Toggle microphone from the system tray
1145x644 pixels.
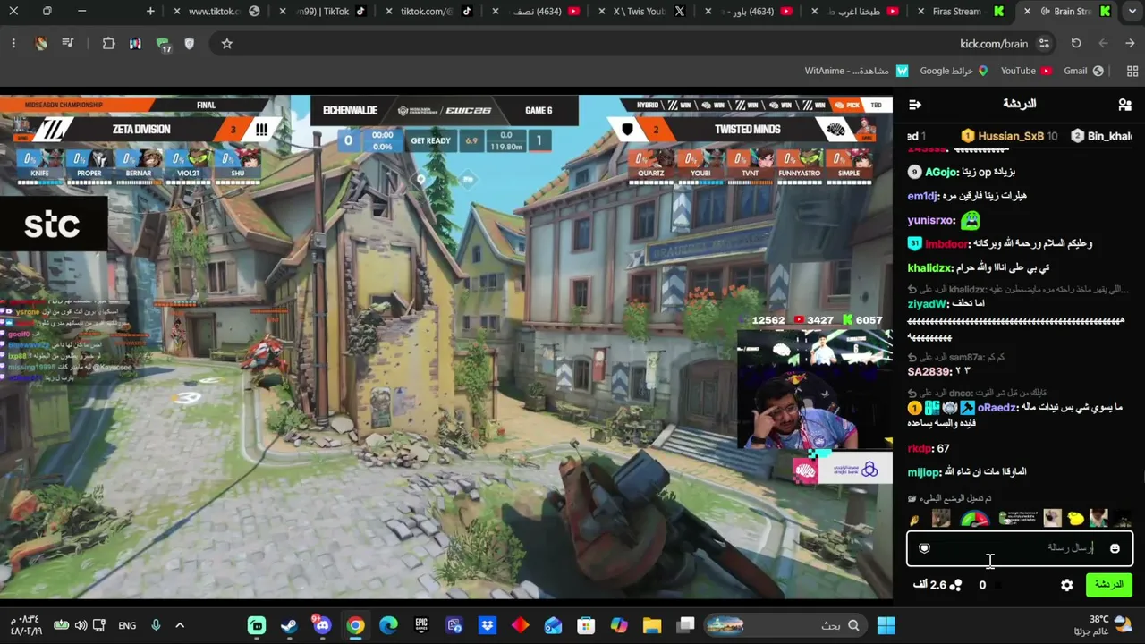[x=156, y=625]
